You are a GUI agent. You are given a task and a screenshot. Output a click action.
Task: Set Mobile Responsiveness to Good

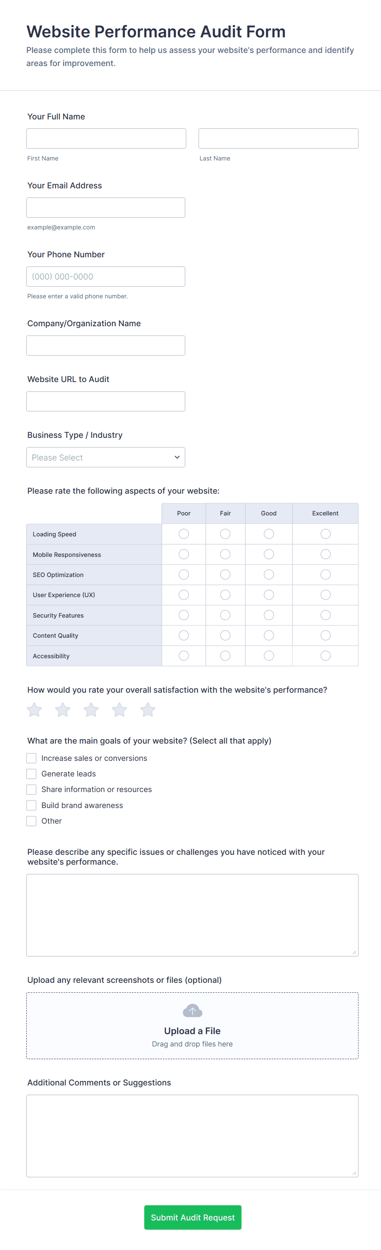(x=269, y=554)
